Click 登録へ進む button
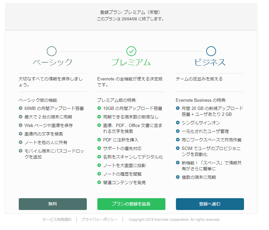This screenshot has height=230, width=269. click(x=210, y=204)
